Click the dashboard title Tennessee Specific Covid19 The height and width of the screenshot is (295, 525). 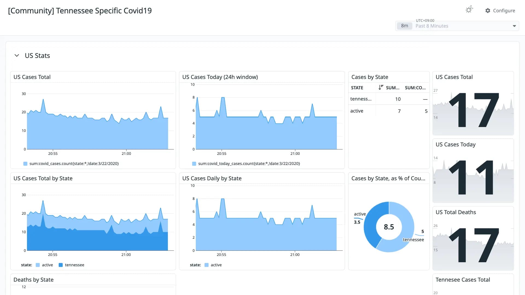tap(80, 11)
